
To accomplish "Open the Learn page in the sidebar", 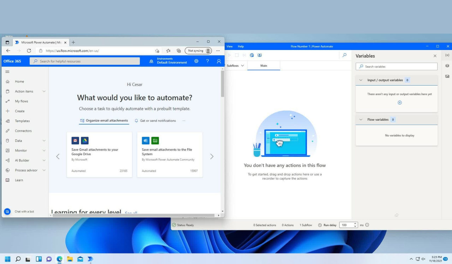I will pos(19,180).
